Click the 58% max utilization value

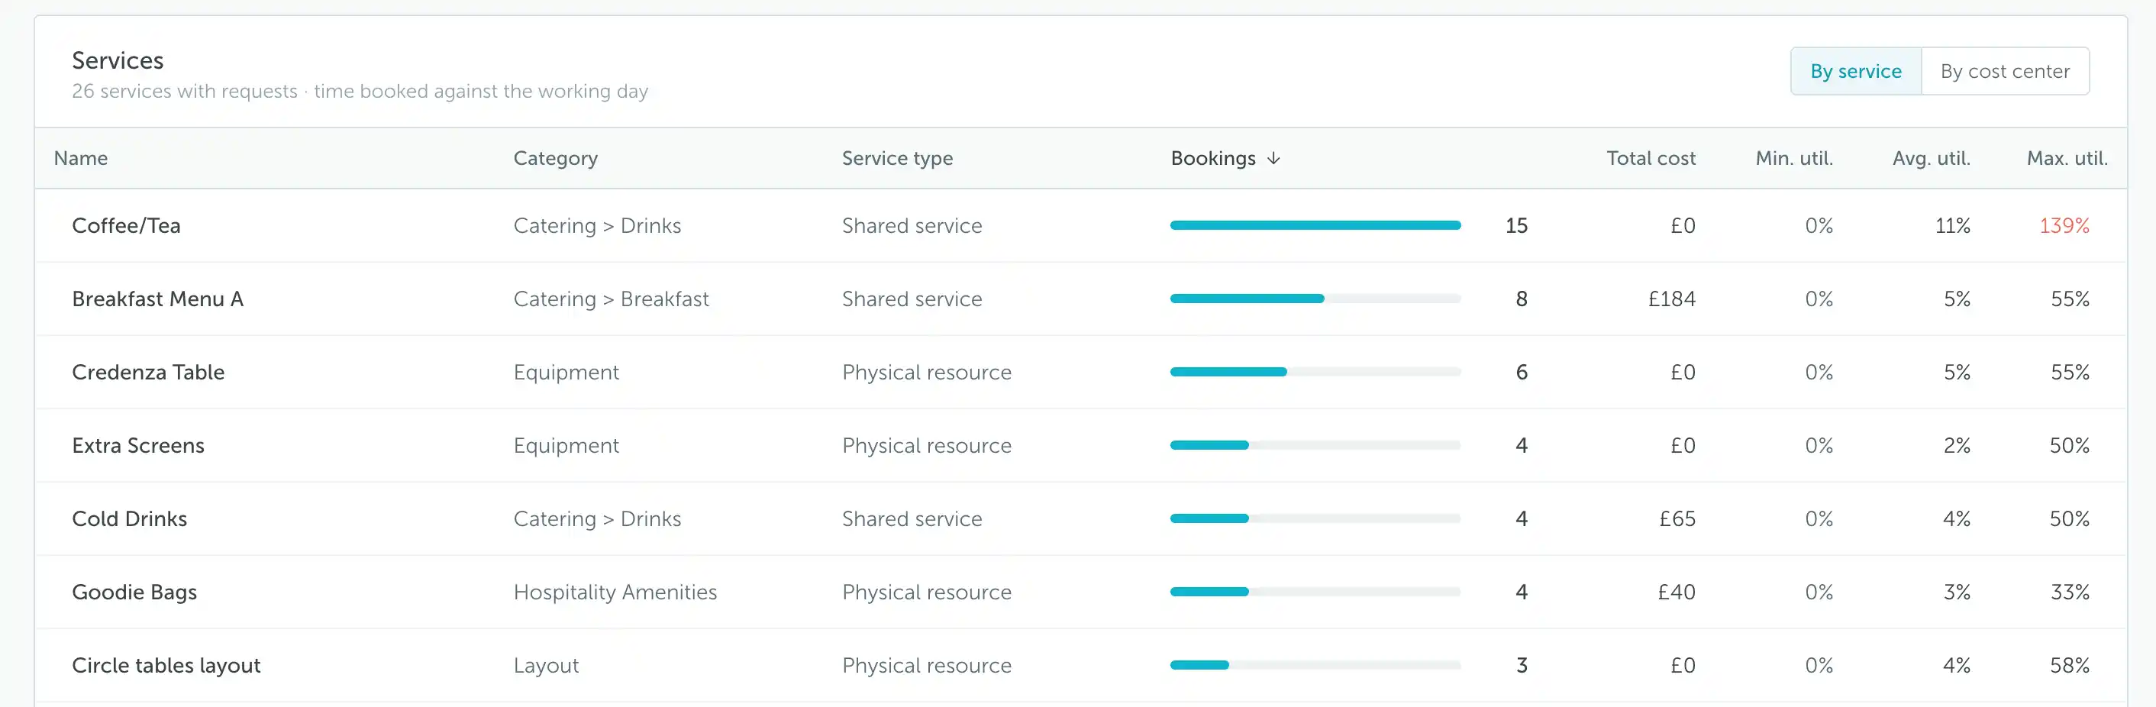(x=2069, y=665)
